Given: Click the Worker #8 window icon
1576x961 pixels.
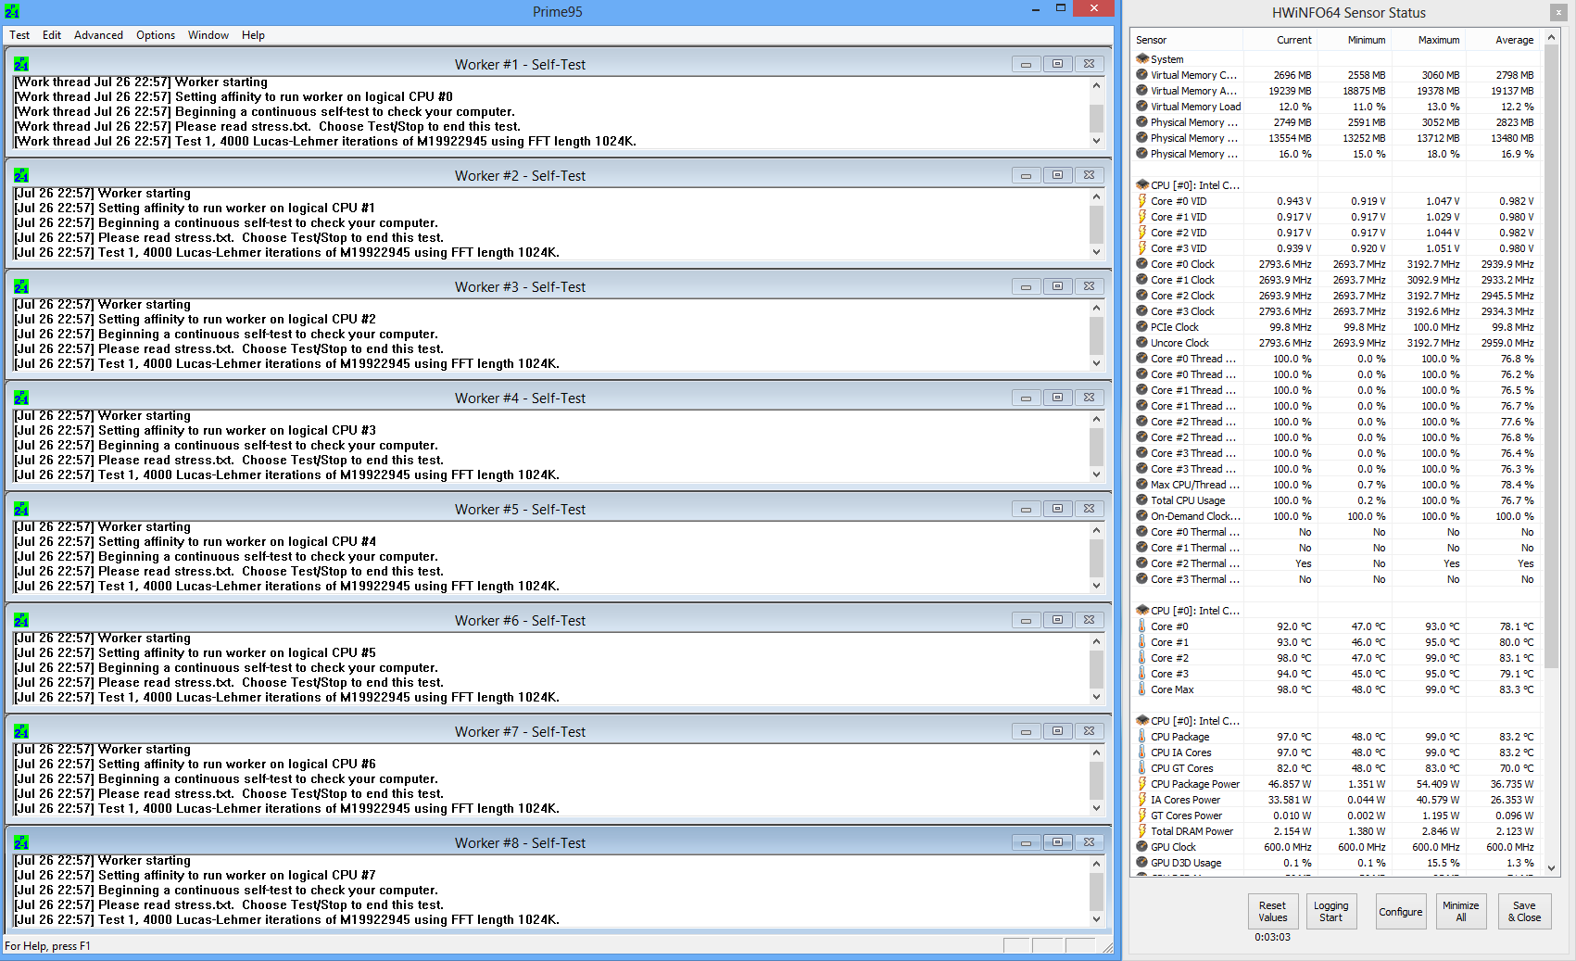Looking at the screenshot, I should coord(21,842).
